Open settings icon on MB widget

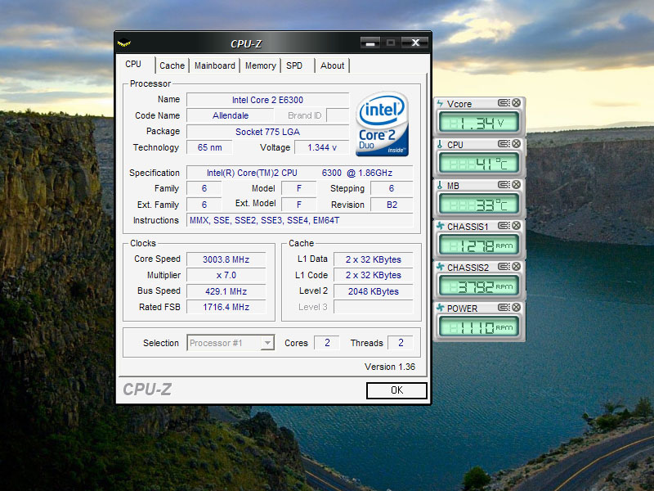(504, 185)
